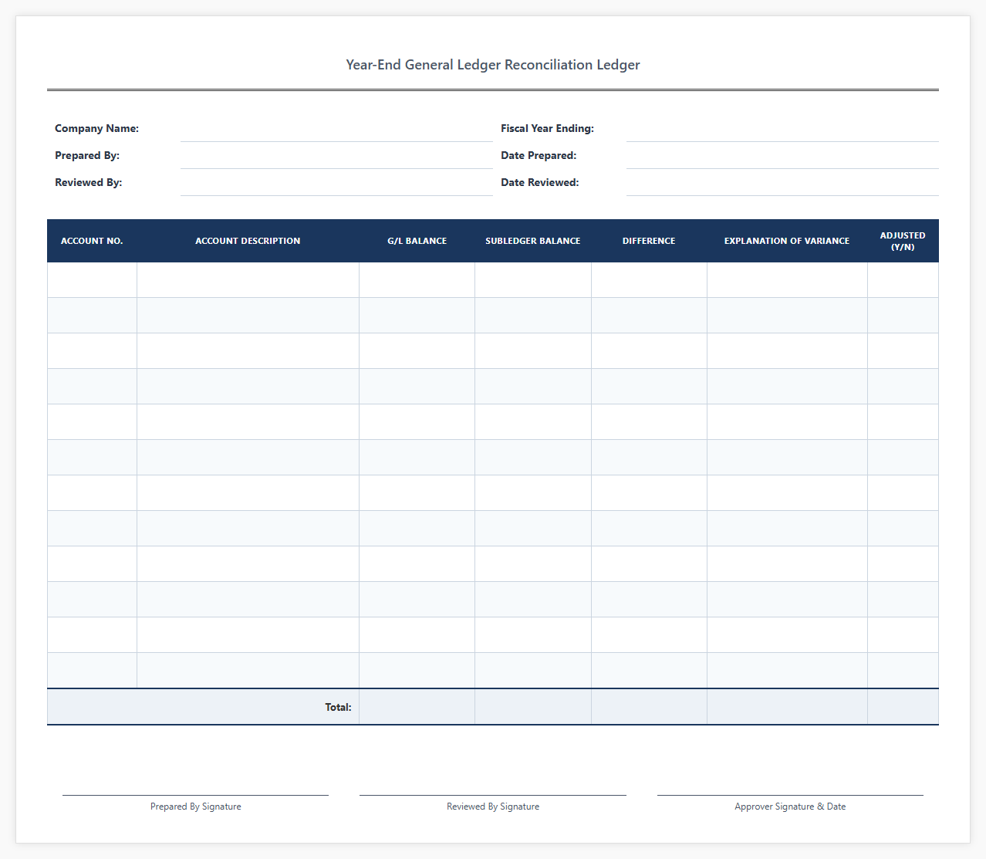Click the Fiscal Year Ending input line
986x859 pixels.
coord(782,129)
